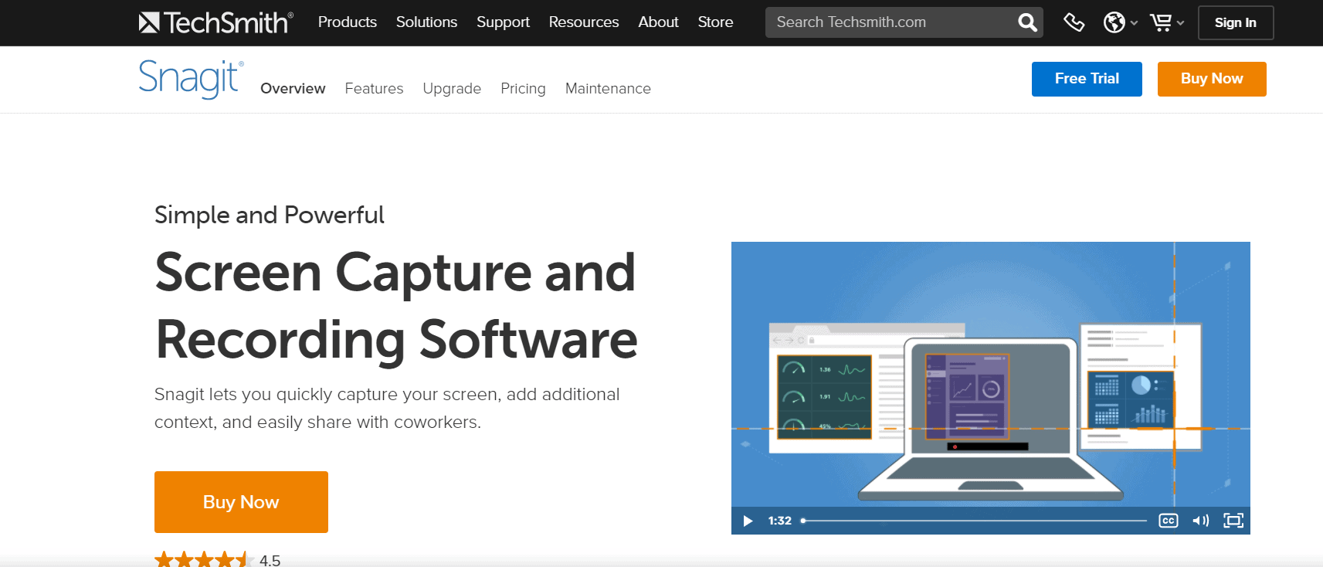Go to the Pricing tab

tap(523, 89)
